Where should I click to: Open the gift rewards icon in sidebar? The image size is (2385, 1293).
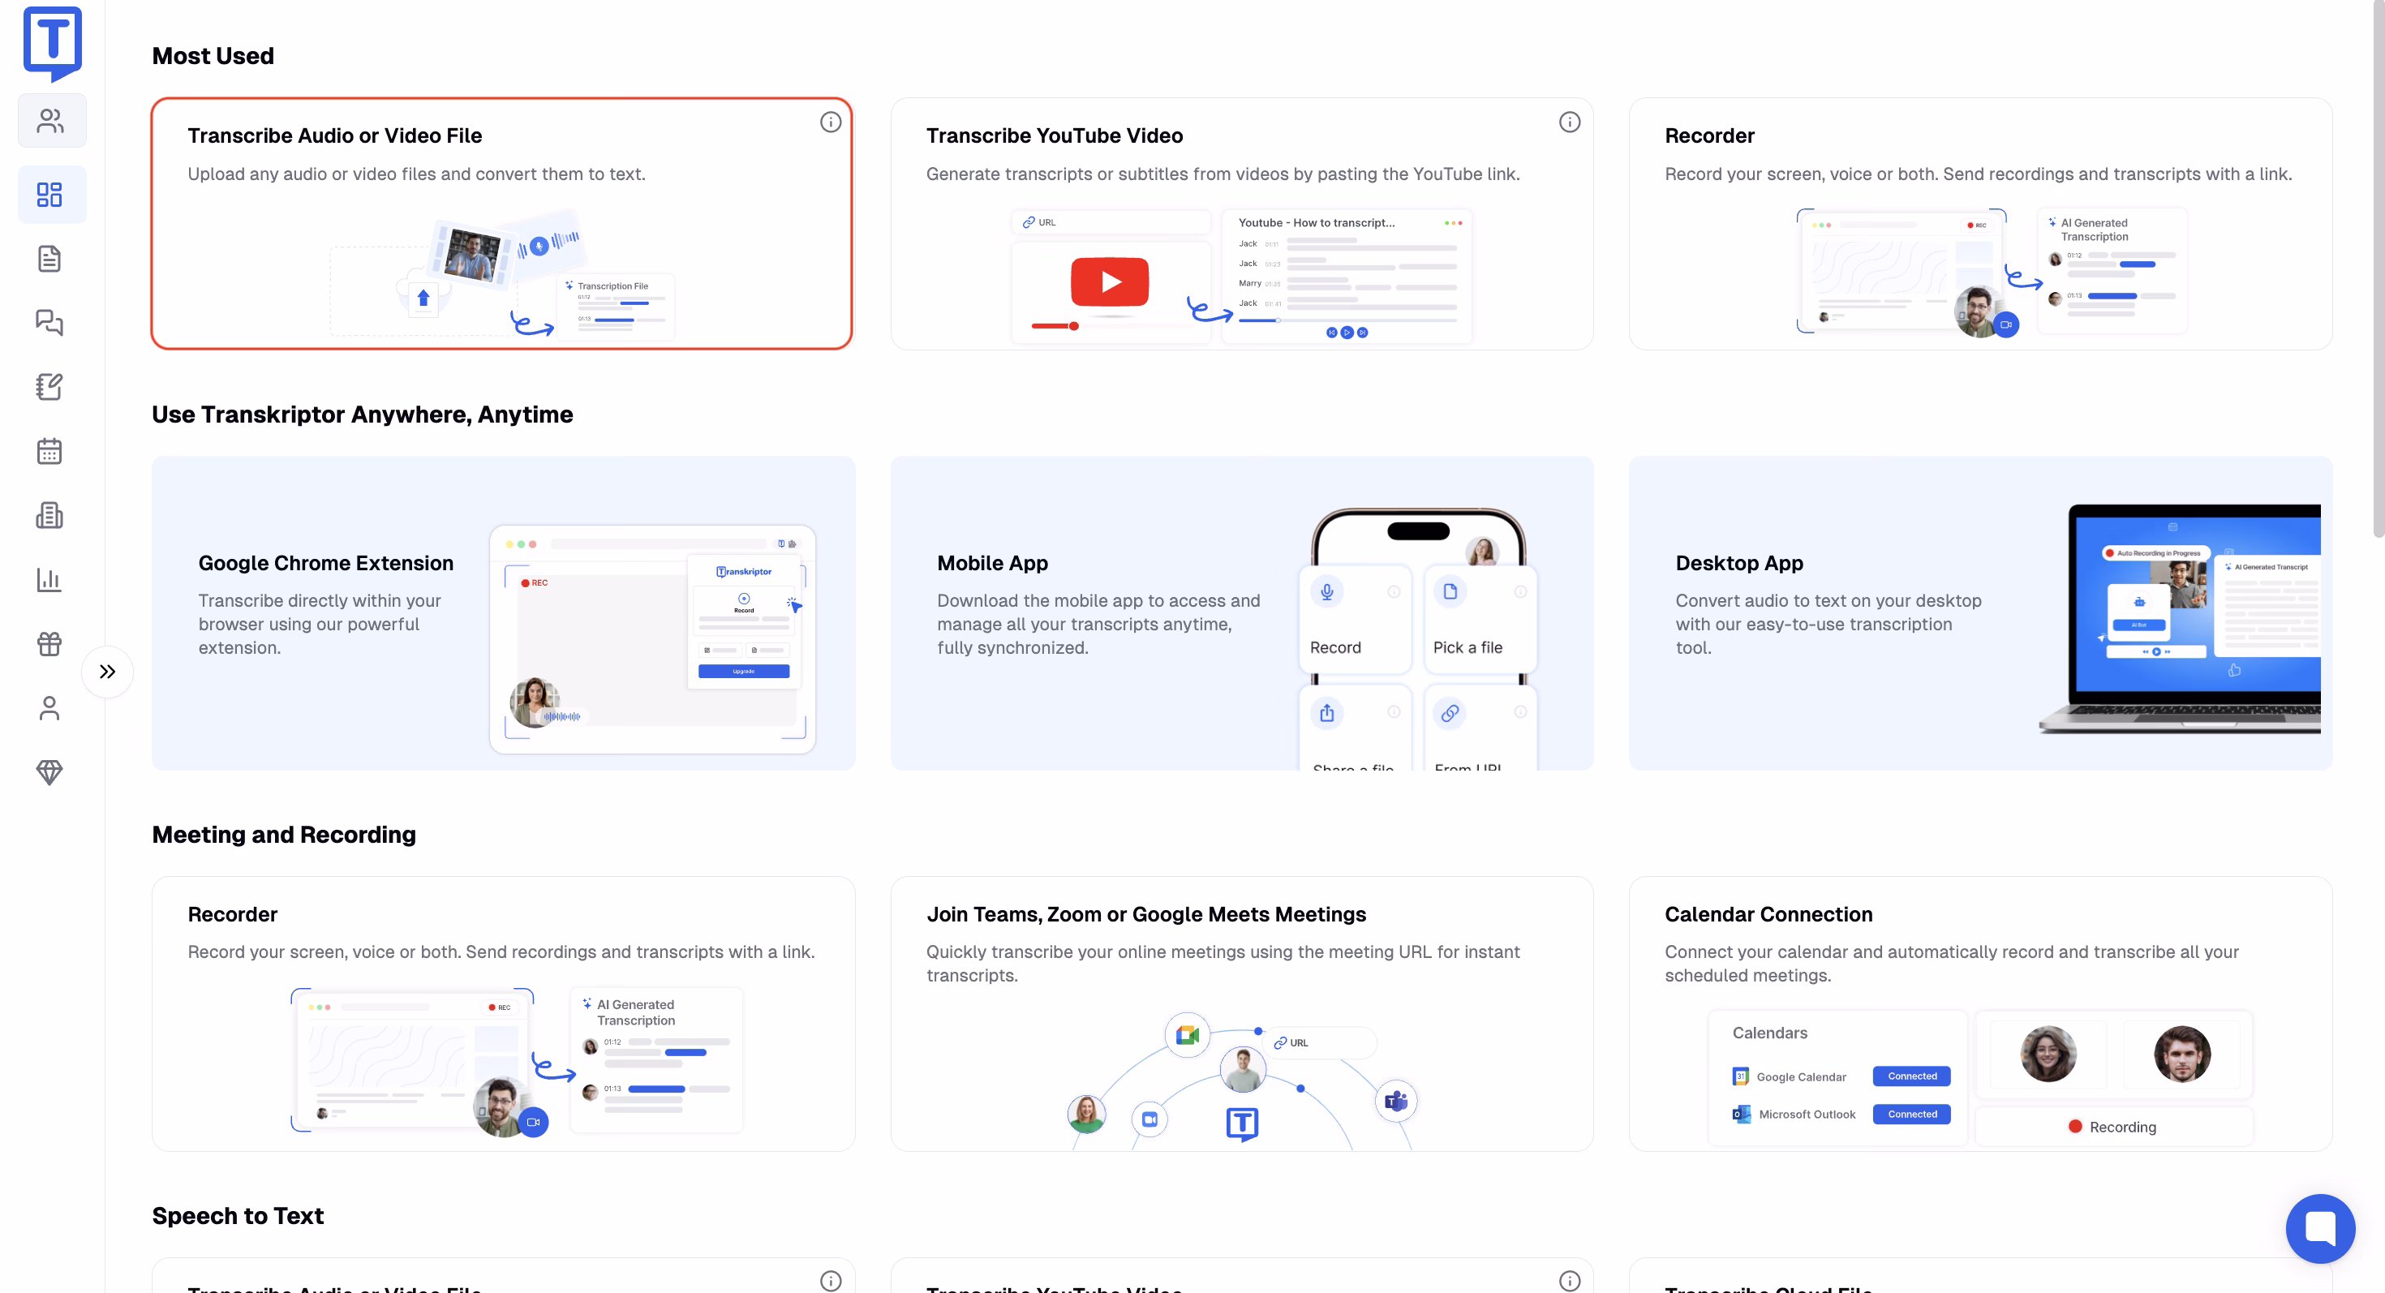[50, 644]
